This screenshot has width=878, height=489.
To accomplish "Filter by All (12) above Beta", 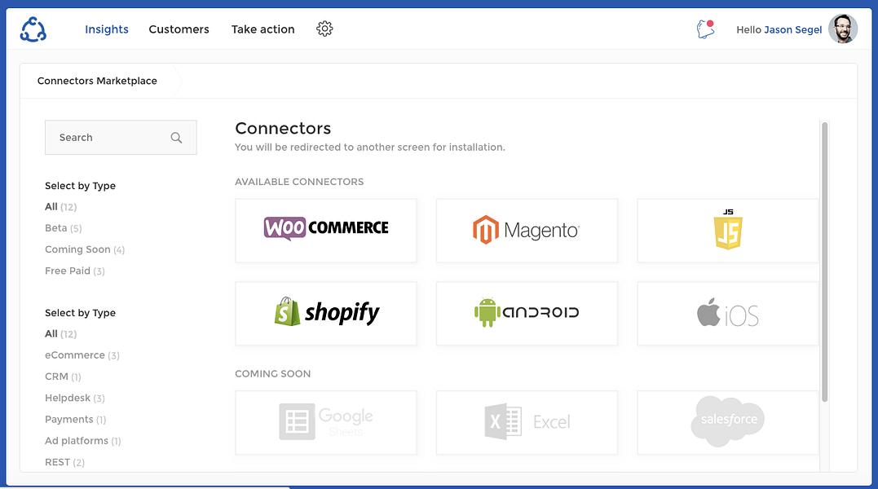I will [x=60, y=207].
